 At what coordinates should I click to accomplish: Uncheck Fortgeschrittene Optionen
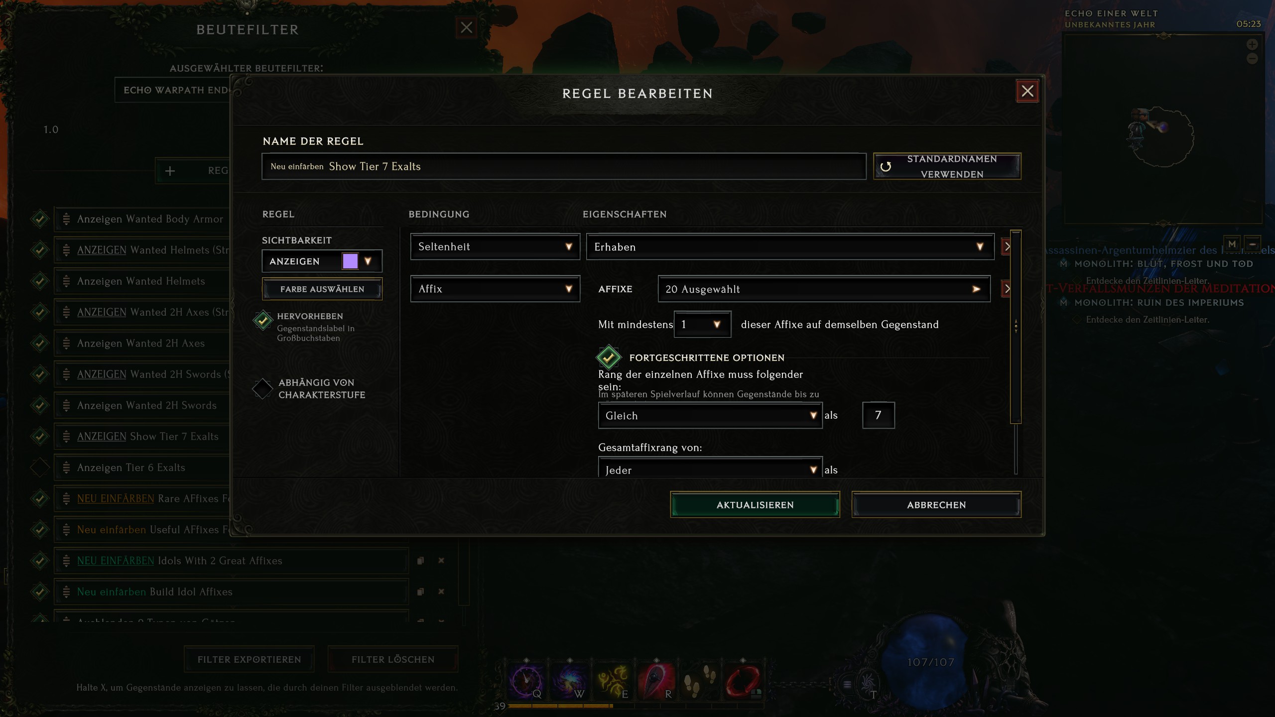[x=609, y=357]
